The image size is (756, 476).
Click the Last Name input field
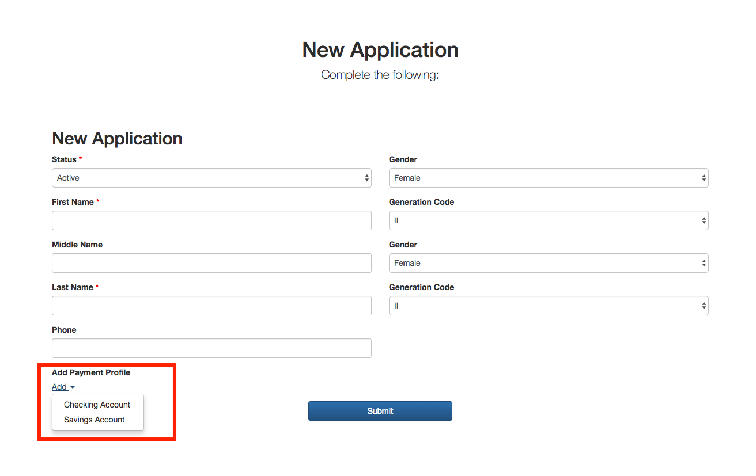[x=211, y=306]
